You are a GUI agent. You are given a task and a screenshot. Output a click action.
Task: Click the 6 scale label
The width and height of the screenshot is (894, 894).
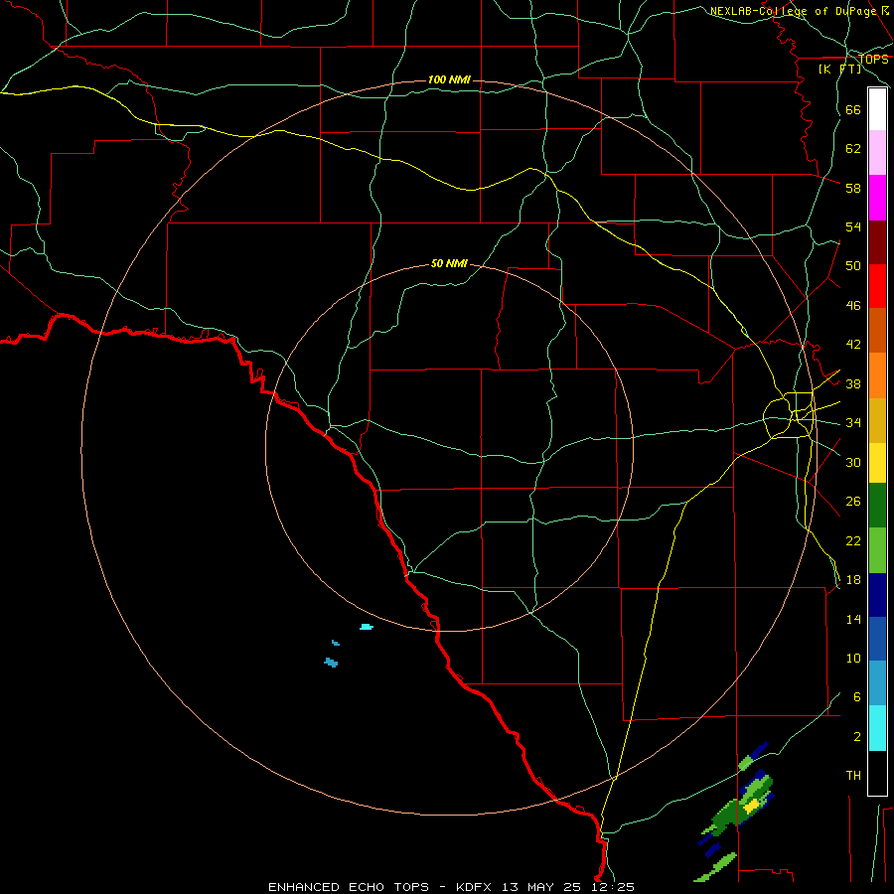point(857,697)
